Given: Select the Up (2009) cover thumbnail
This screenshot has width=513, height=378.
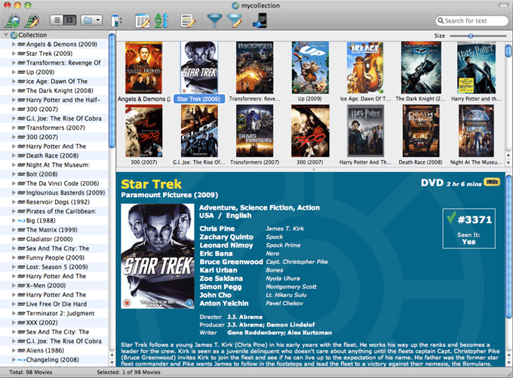Looking at the screenshot, I should coord(310,67).
